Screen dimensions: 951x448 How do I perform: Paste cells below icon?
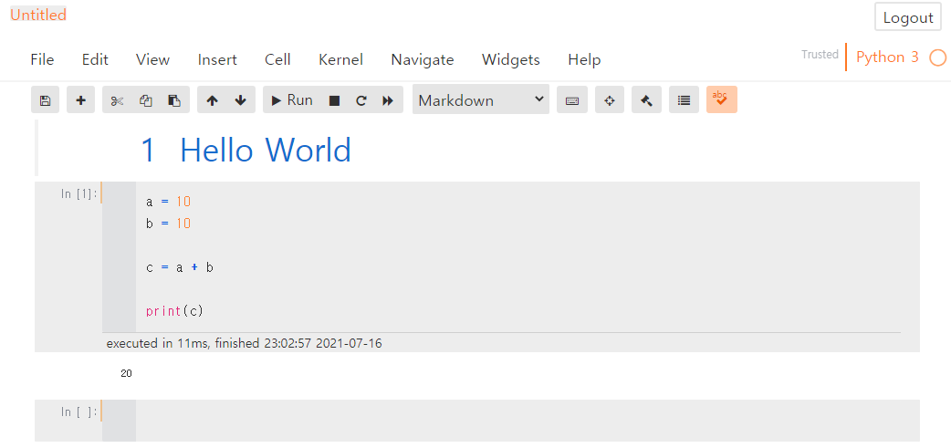174,100
